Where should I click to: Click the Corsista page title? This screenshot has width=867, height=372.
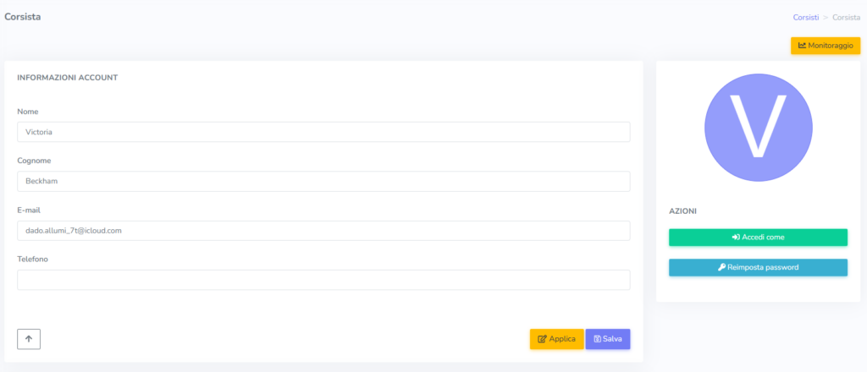23,16
